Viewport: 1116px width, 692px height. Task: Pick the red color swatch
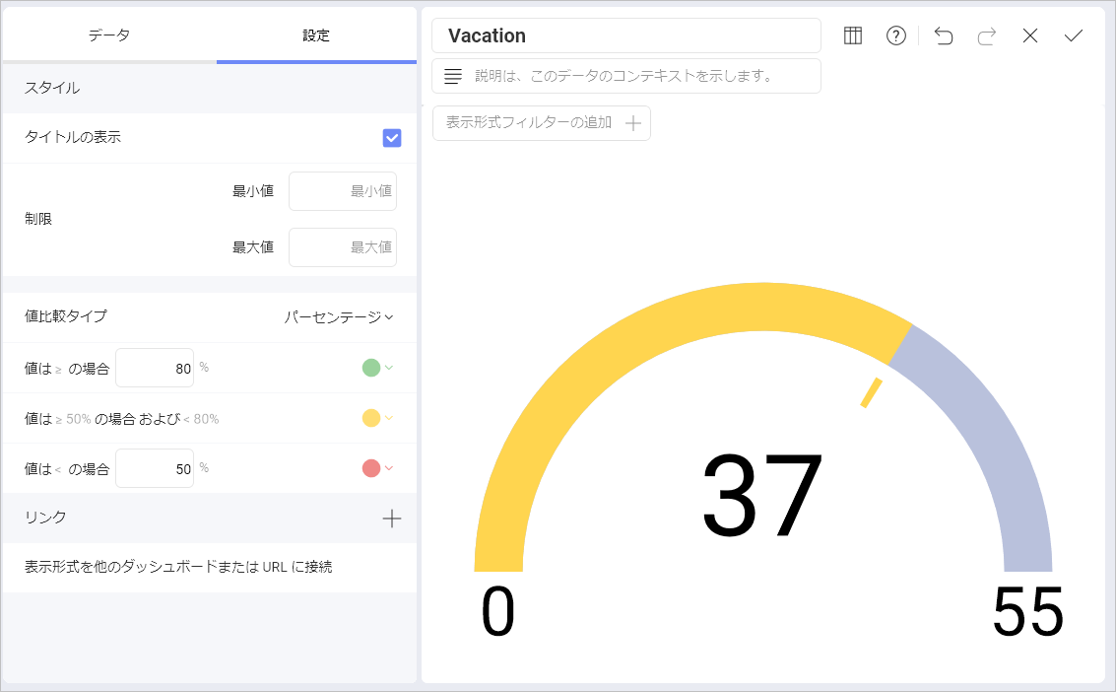[370, 467]
